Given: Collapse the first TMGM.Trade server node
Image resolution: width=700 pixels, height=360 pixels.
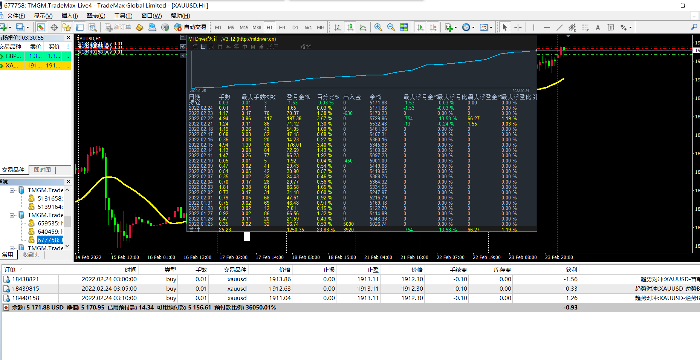Looking at the screenshot, I should (x=12, y=190).
